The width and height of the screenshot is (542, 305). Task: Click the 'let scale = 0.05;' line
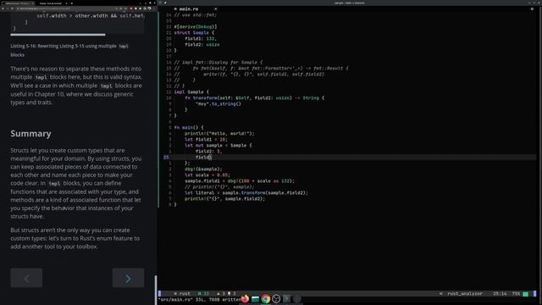[207, 175]
